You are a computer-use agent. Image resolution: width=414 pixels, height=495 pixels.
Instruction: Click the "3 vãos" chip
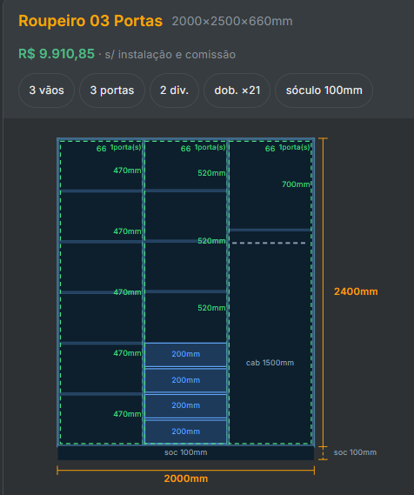point(46,90)
